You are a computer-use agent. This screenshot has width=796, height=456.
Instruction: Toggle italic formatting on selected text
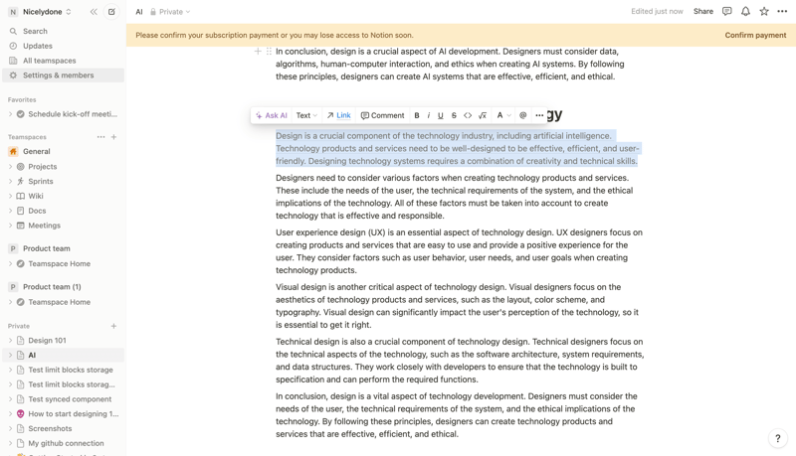click(429, 115)
